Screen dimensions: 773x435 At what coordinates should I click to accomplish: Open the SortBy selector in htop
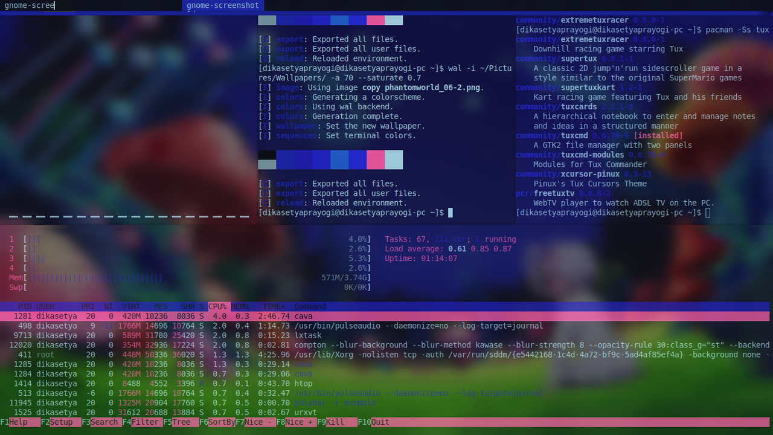click(217, 422)
